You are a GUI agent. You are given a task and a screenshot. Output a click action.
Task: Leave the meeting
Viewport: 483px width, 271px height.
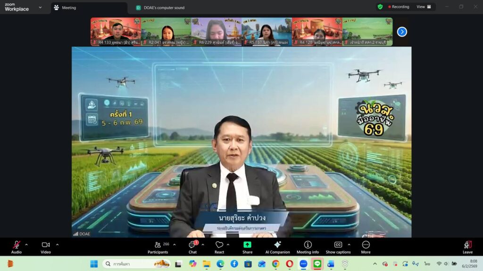tap(467, 247)
